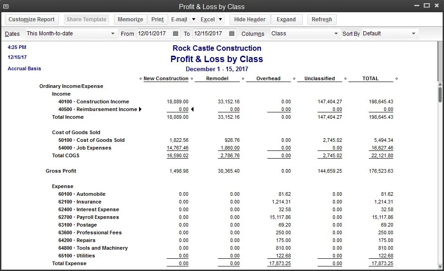444x271 pixels.
Task: Click the Total COGS label
Action: pos(66,155)
